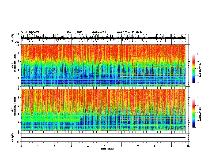
Task: Click time axis tick label "7"
Action: click(138, 146)
